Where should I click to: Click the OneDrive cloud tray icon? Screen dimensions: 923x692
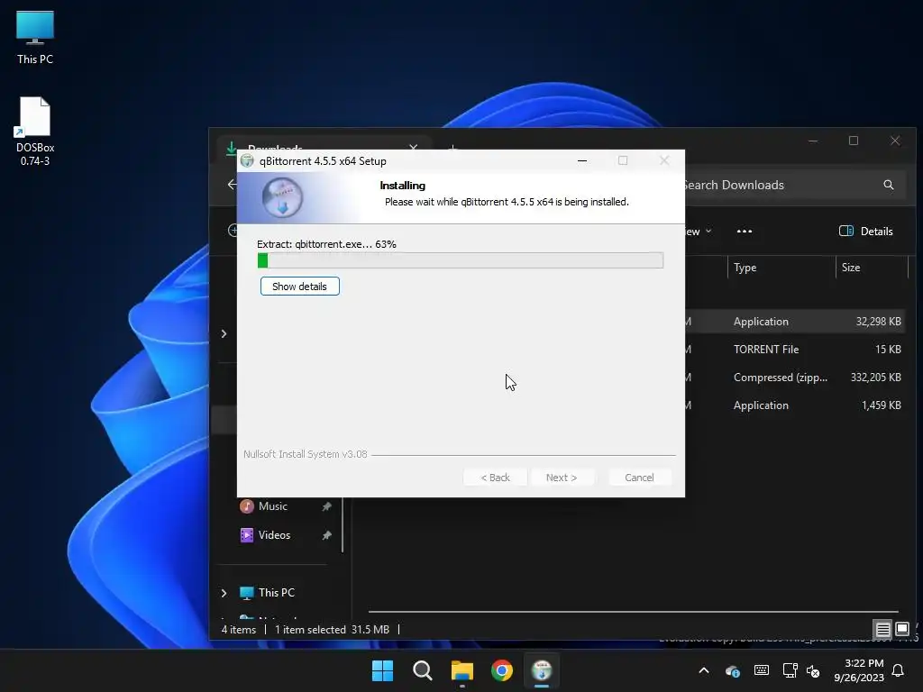tap(732, 670)
